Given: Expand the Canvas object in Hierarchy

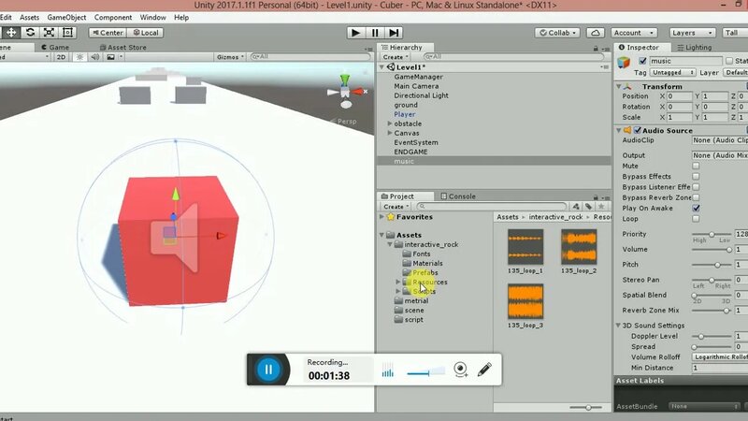Looking at the screenshot, I should pos(389,133).
